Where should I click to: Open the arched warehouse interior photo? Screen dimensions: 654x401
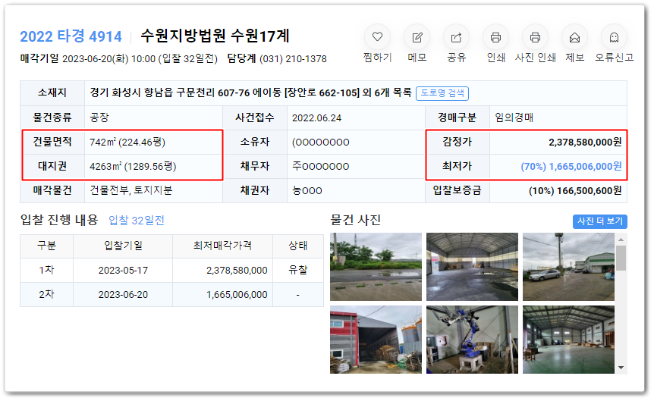point(472,266)
